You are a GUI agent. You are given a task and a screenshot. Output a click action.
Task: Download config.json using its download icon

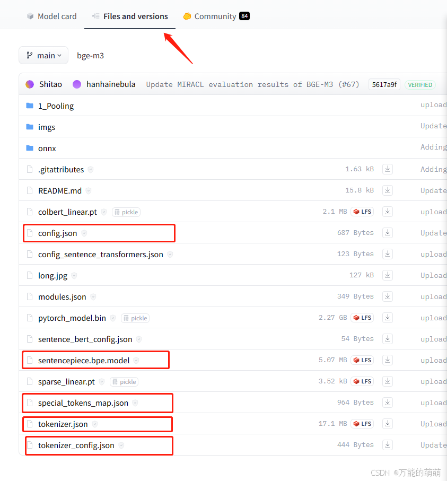[x=388, y=232]
